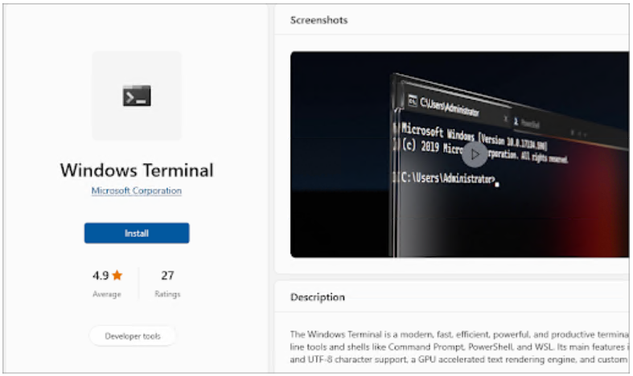Click the command prompt icon in the screenshot title bar
This screenshot has width=633, height=376.
tap(413, 100)
